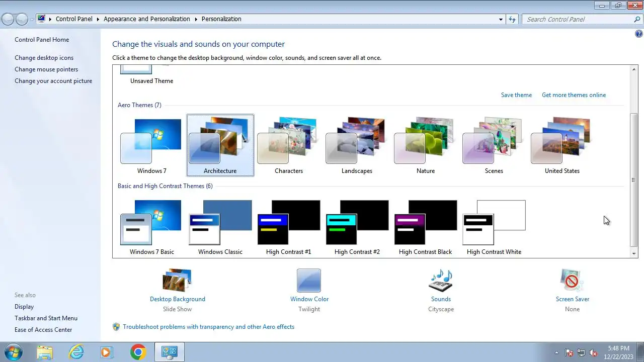Select the Unsaved Theme item
This screenshot has height=362, width=644.
151,75
